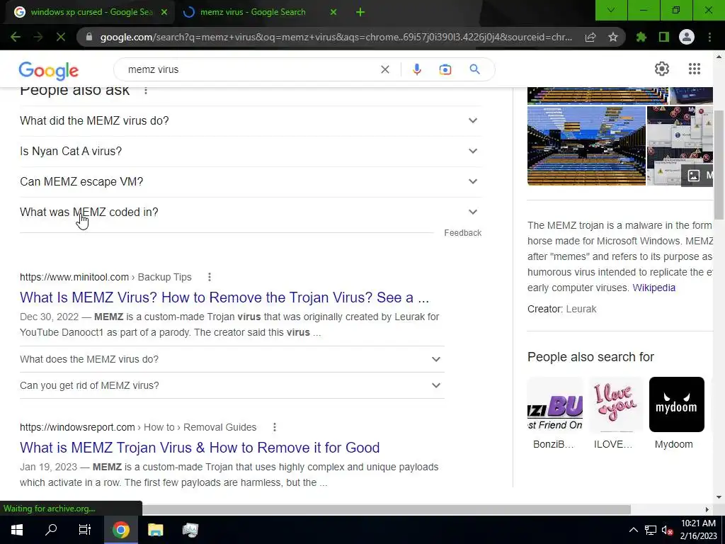The height and width of the screenshot is (544, 725).
Task: Close the windows xp cursed tab
Action: (x=164, y=12)
